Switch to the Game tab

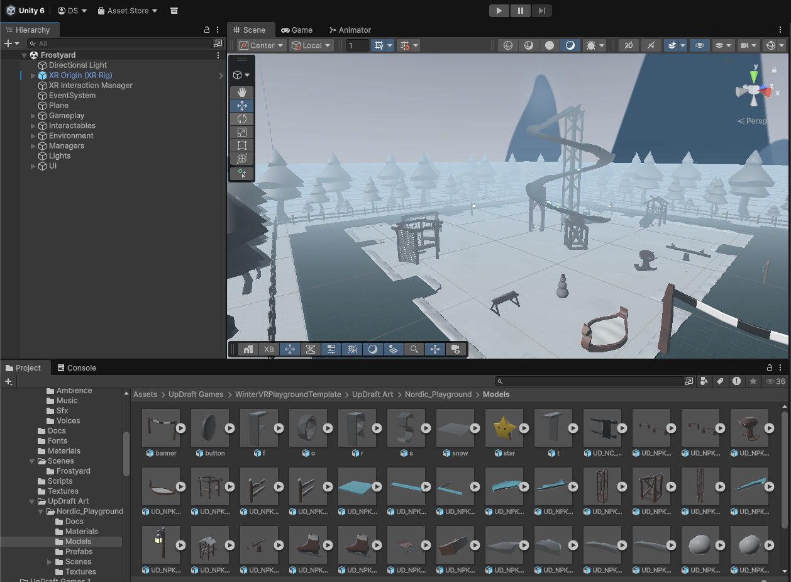(x=297, y=30)
